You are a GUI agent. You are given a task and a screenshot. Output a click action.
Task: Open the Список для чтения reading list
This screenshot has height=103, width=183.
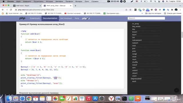[172, 13]
